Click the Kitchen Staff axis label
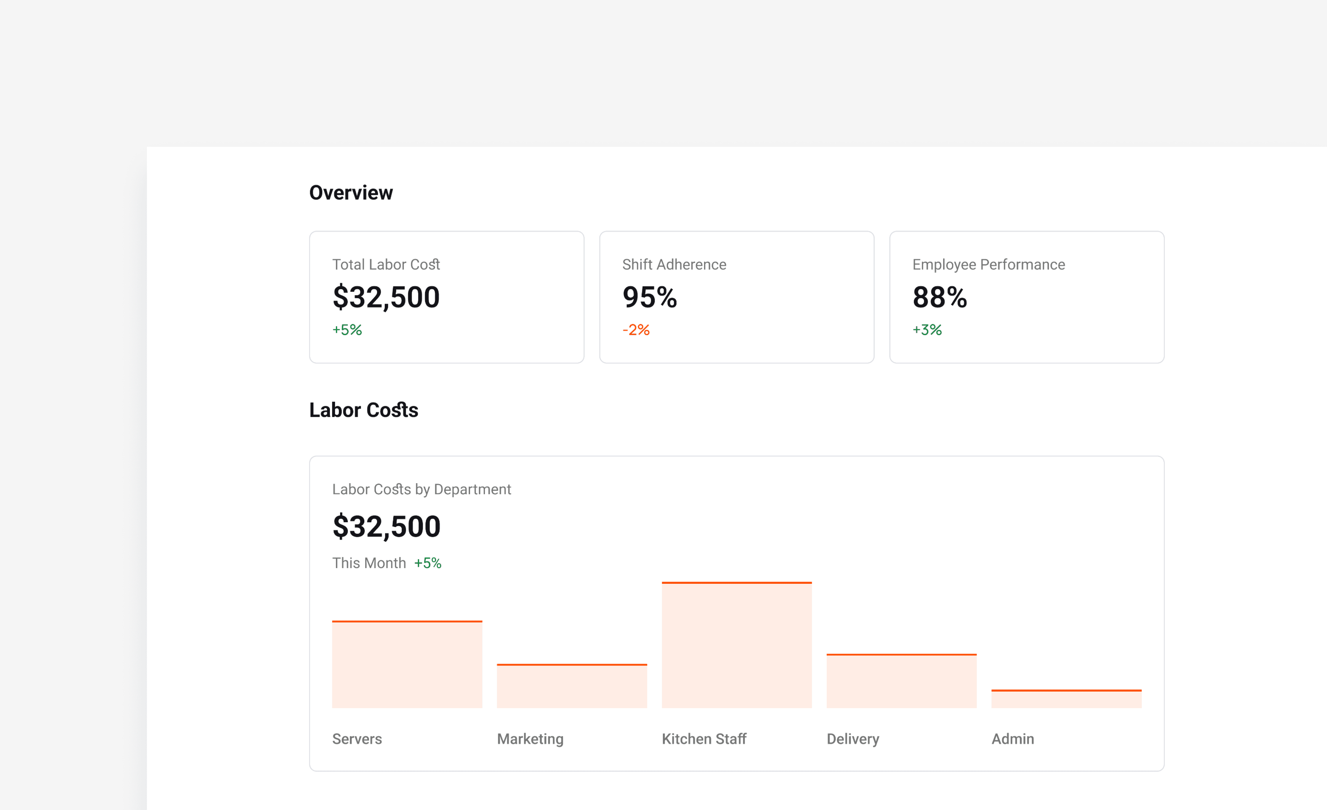Screen dimensions: 1327x810 (x=703, y=739)
